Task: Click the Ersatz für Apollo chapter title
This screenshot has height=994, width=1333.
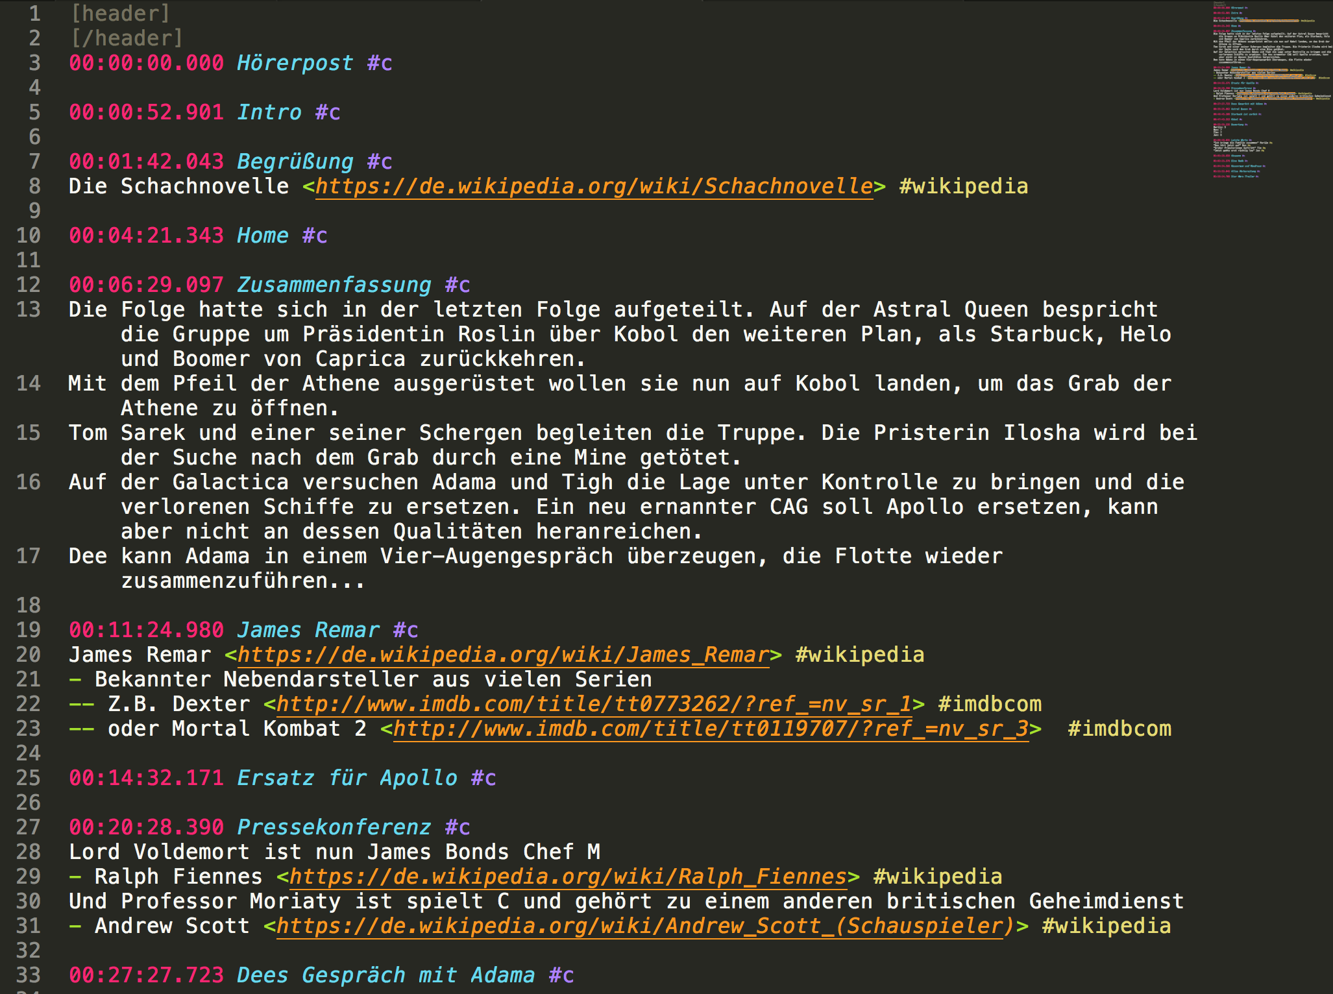Action: click(347, 779)
